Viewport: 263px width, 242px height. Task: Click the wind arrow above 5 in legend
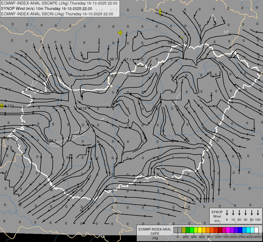(x=227, y=213)
